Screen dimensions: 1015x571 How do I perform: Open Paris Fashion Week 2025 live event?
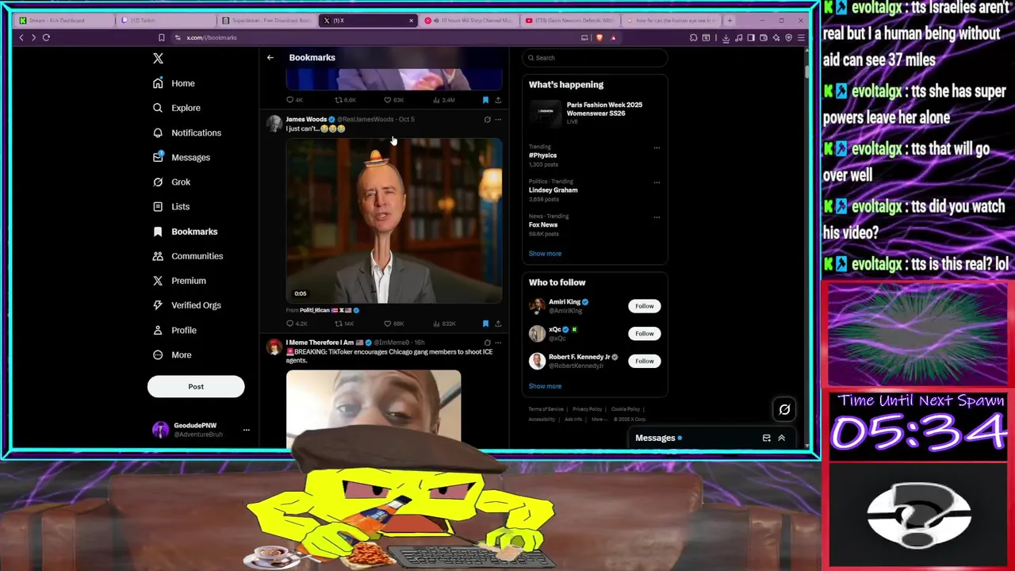coord(595,113)
